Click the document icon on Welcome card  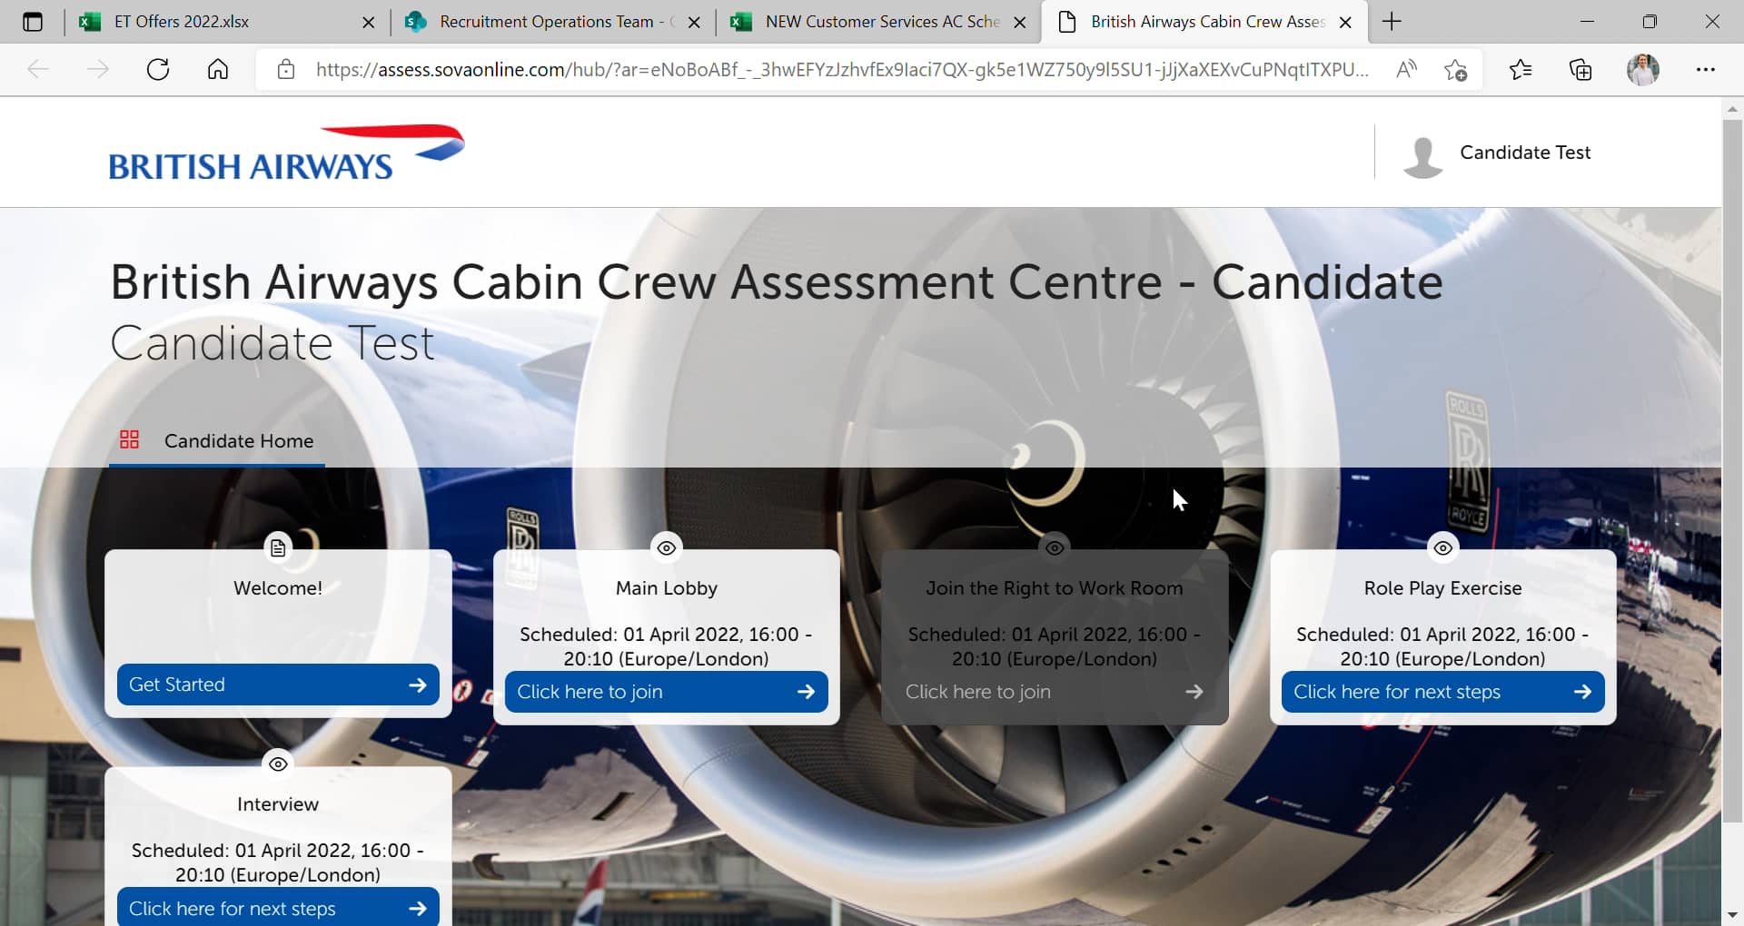pos(278,547)
